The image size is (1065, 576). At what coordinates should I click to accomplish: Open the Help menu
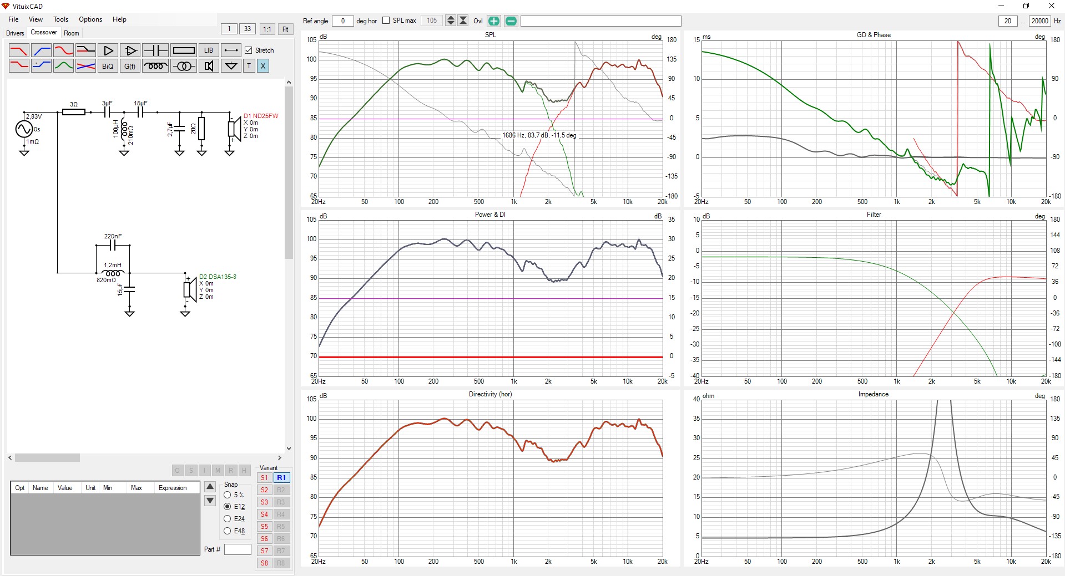pyautogui.click(x=120, y=19)
